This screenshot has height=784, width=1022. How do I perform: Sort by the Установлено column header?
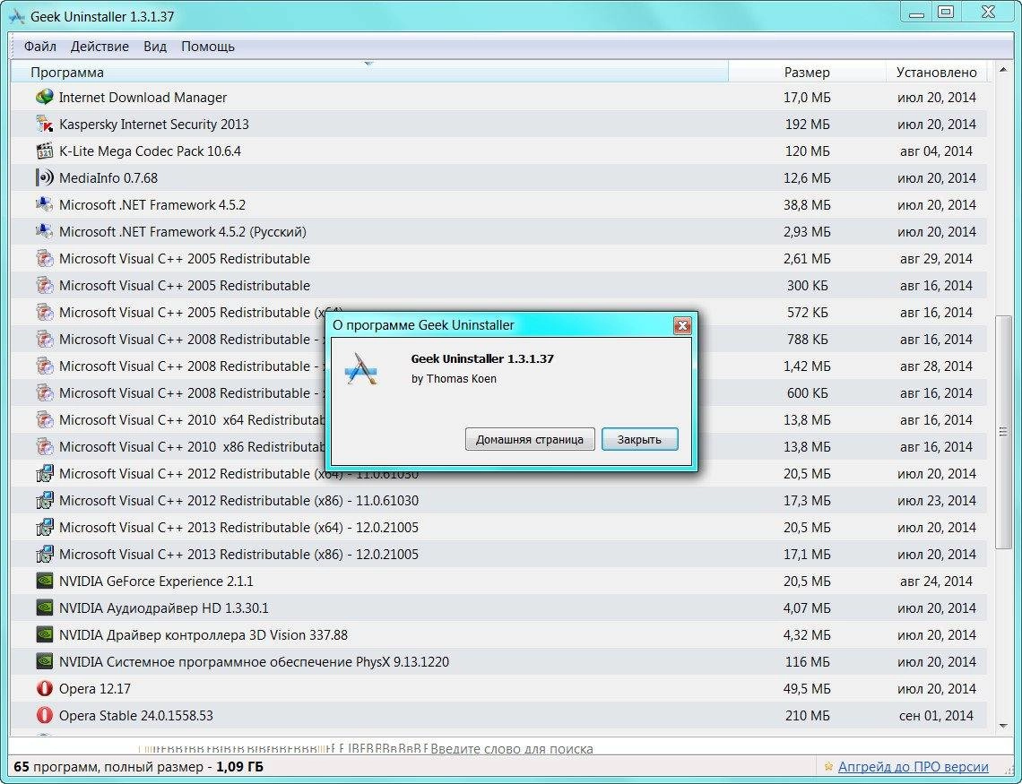tap(937, 72)
